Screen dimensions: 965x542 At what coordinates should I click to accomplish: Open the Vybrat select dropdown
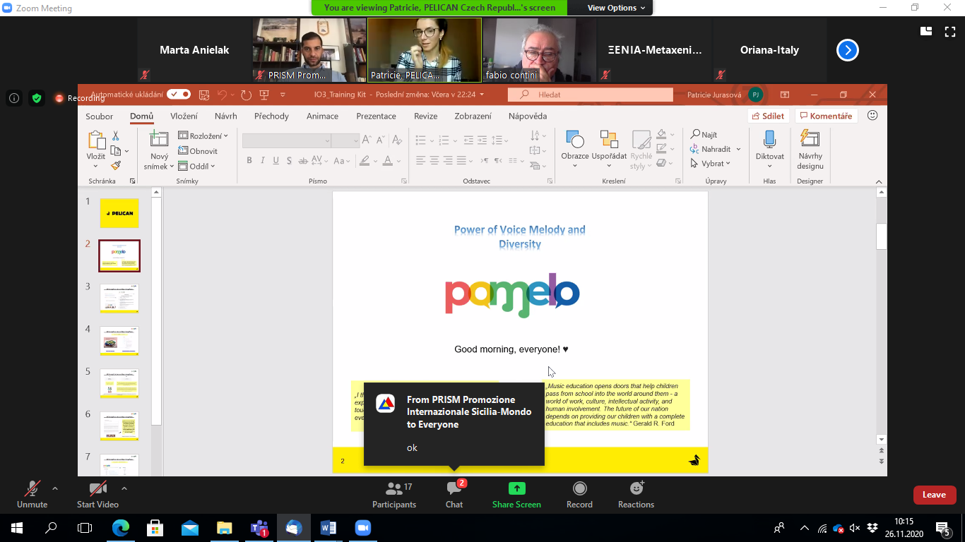711,164
